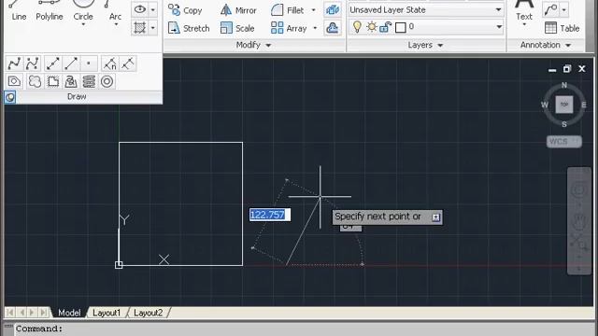Pin the expanded Draw panel open
The width and height of the screenshot is (598, 336).
tap(10, 97)
